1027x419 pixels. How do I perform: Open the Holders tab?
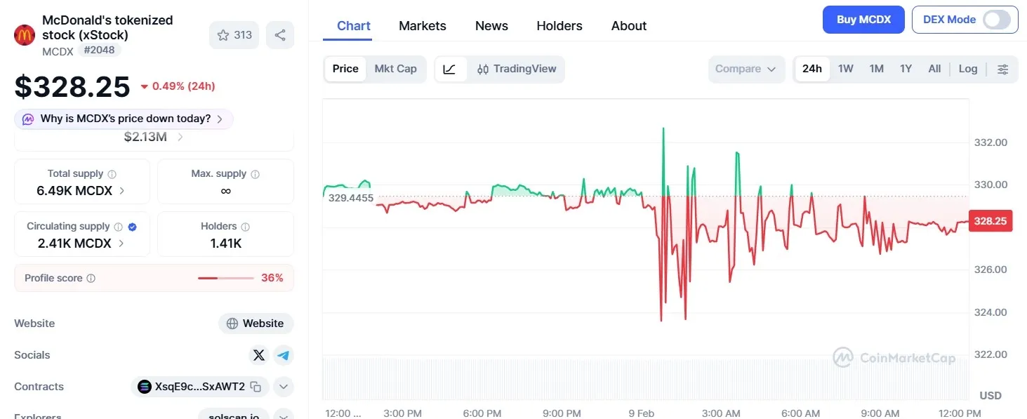click(559, 26)
